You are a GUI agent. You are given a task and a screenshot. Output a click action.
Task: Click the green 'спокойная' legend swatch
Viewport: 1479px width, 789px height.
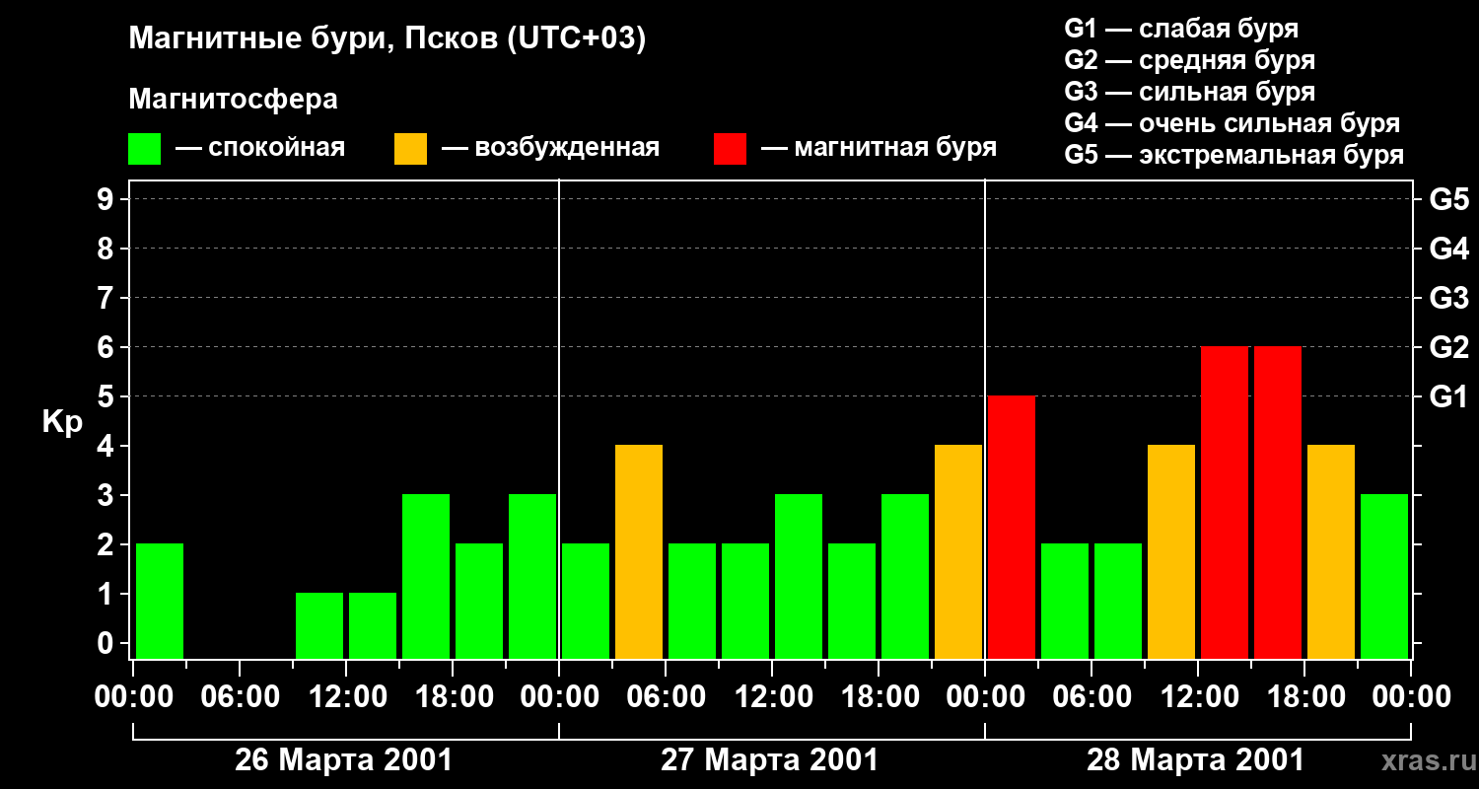(144, 149)
